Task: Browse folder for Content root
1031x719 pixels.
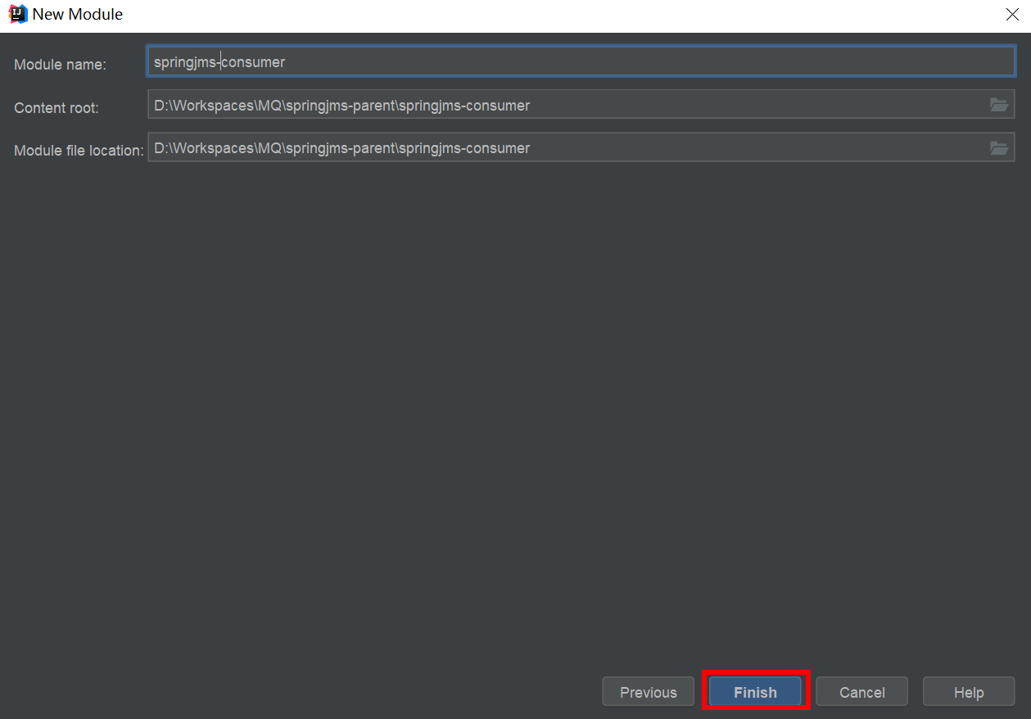Action: [998, 105]
